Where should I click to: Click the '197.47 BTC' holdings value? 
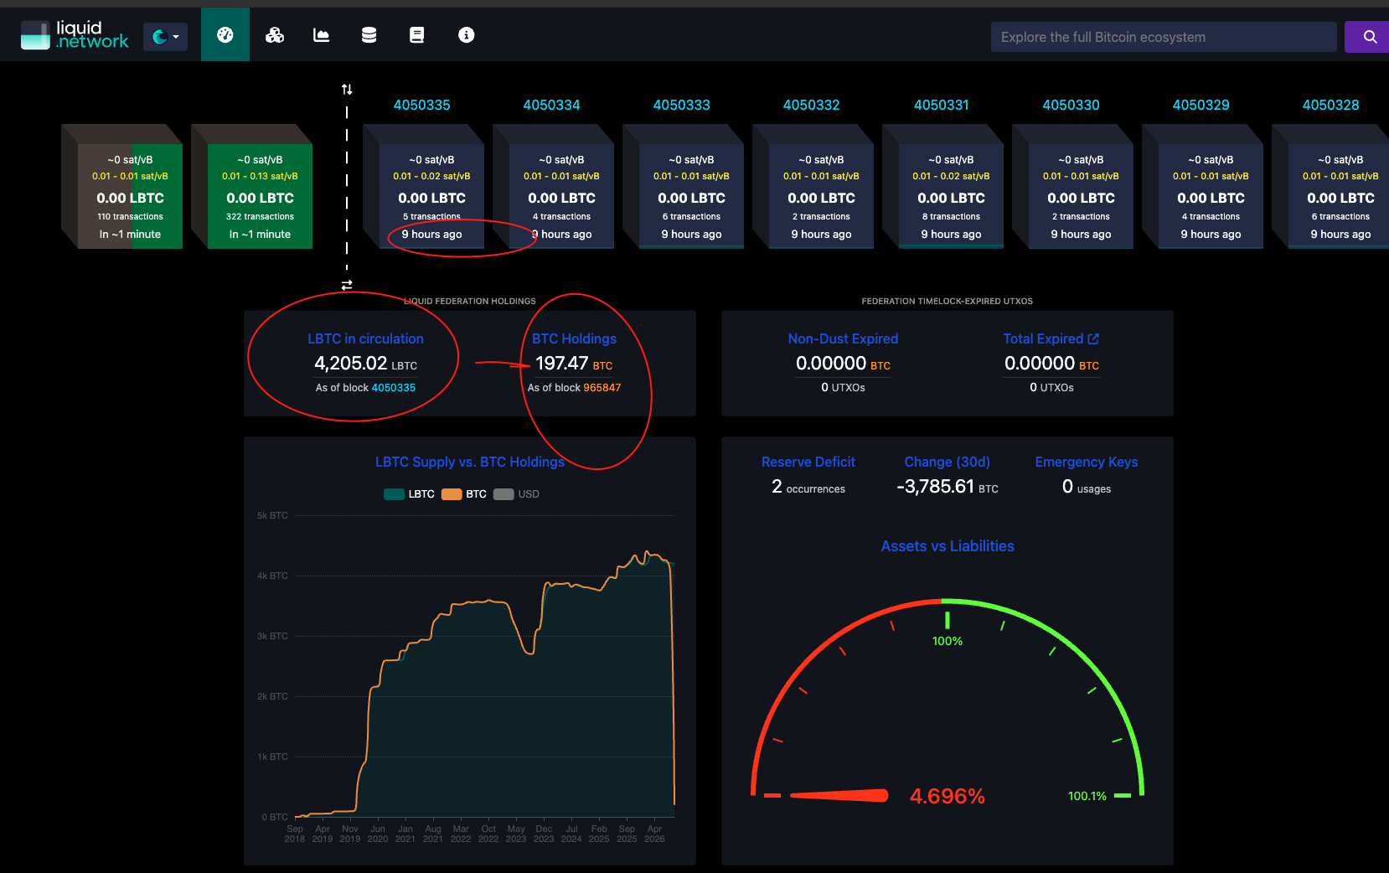tap(574, 364)
